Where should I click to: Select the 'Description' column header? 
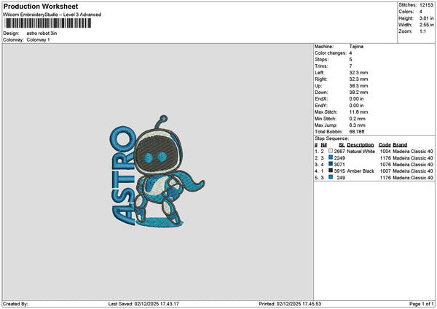pyautogui.click(x=361, y=145)
